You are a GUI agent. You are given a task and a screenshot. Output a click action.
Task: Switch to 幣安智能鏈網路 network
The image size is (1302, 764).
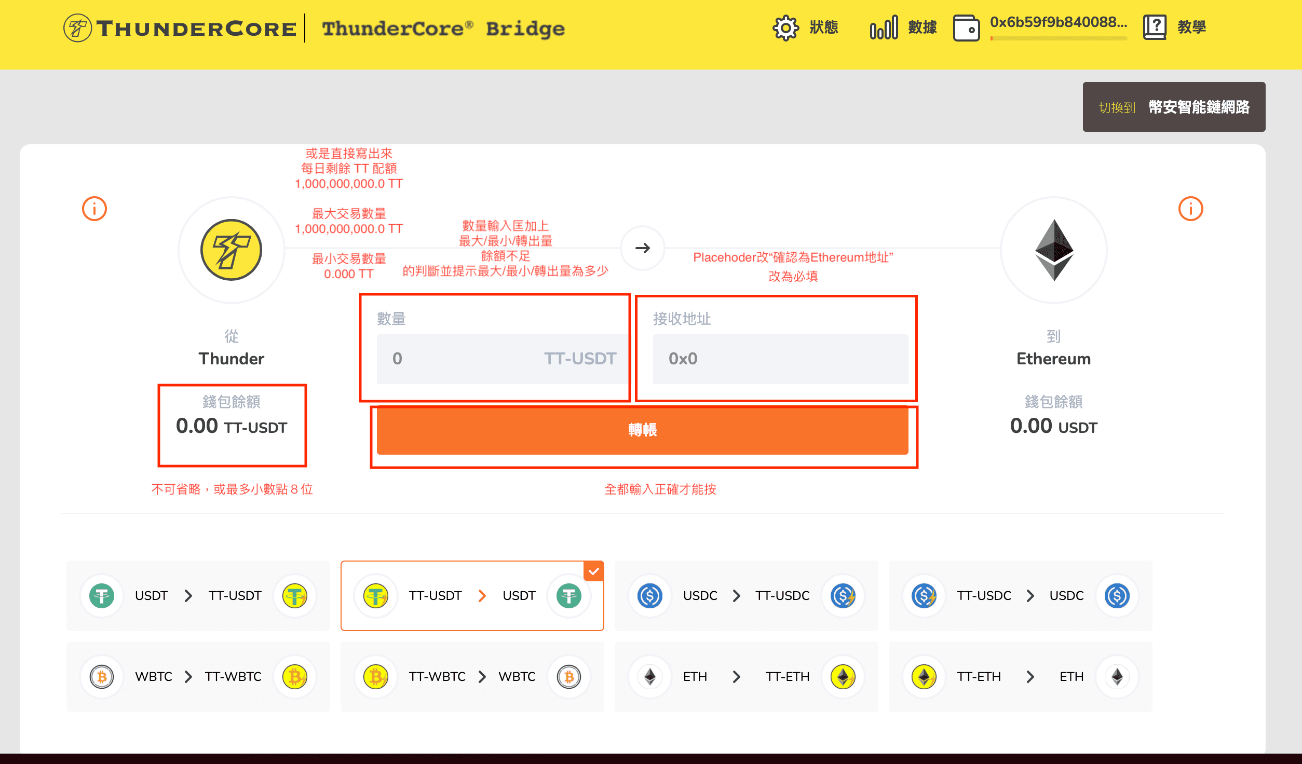click(1174, 107)
